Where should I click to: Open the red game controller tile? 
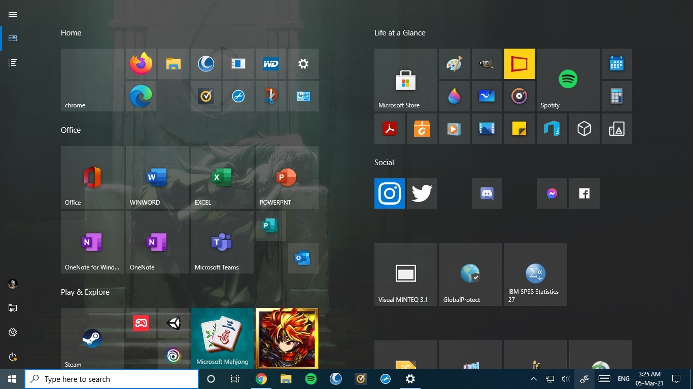[141, 323]
